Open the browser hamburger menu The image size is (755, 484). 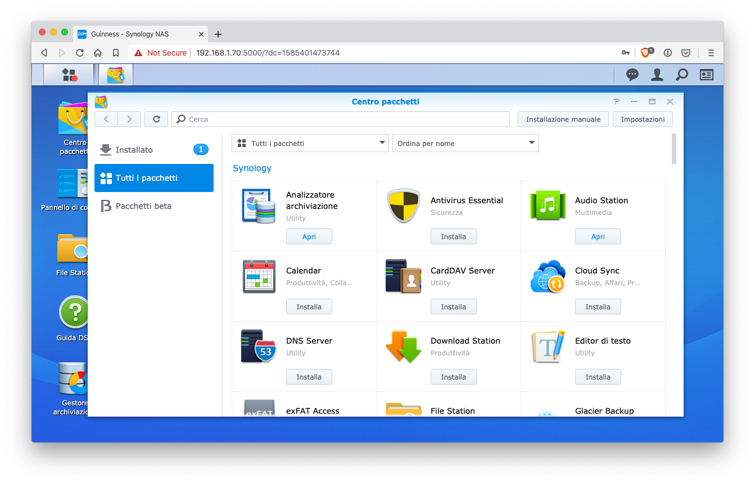pyautogui.click(x=711, y=53)
